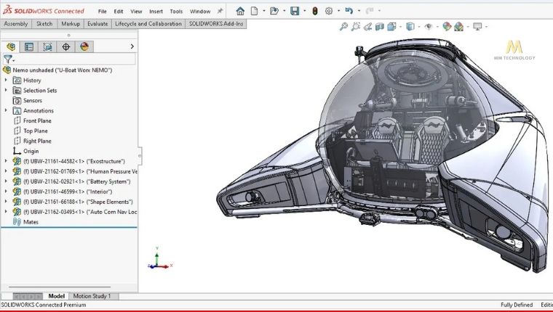Image resolution: width=553 pixels, height=312 pixels.
Task: Select the Mates folder in the tree
Action: point(31,222)
